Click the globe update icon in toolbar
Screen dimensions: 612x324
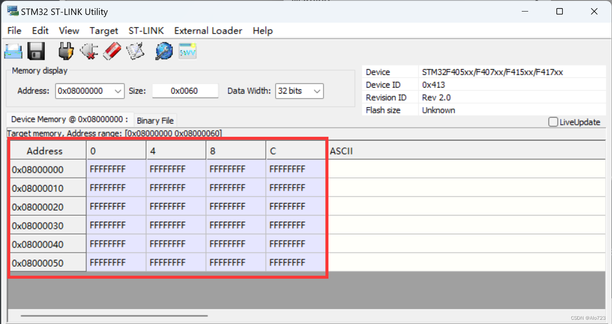click(164, 51)
